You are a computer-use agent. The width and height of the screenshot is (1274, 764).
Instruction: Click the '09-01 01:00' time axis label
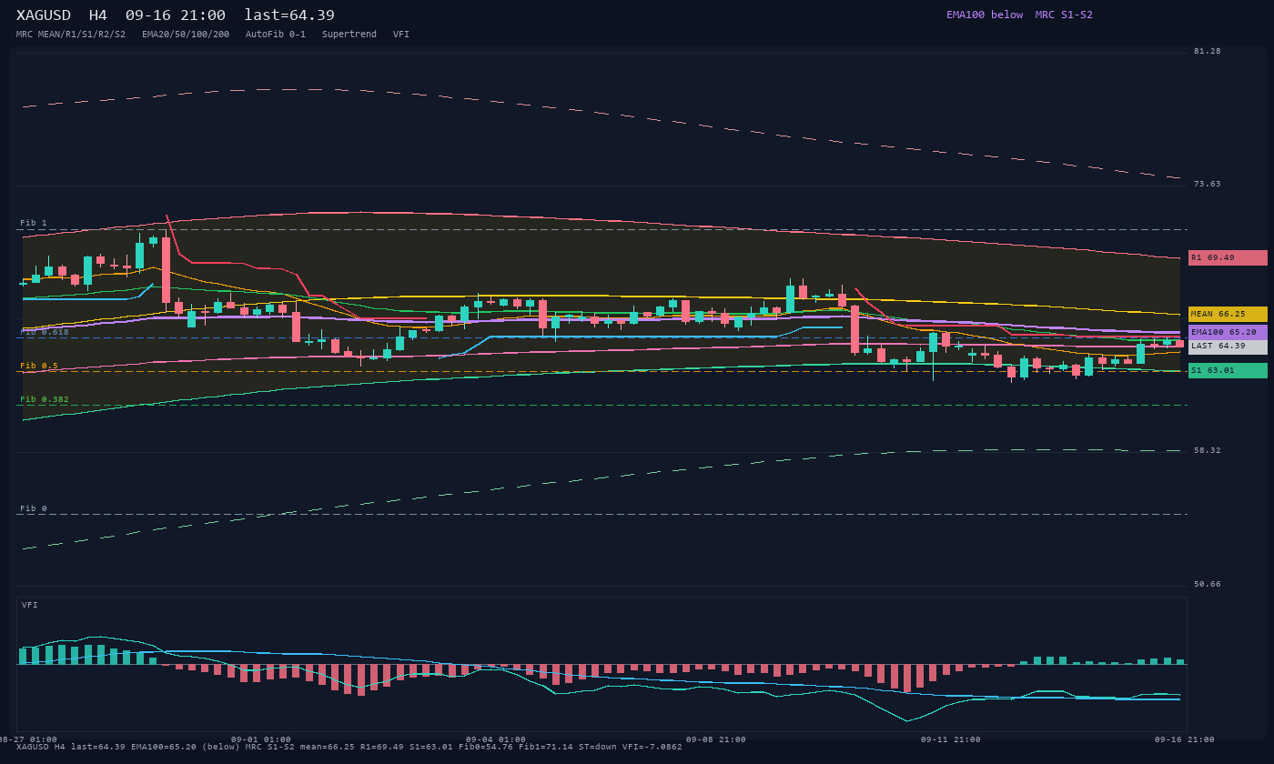[261, 739]
